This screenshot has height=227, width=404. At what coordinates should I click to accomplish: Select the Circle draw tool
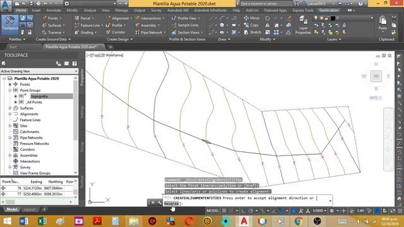222,25
